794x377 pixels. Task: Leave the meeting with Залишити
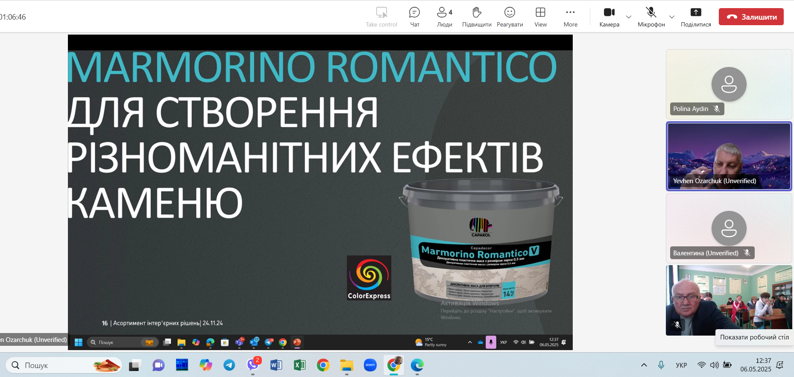[751, 17]
